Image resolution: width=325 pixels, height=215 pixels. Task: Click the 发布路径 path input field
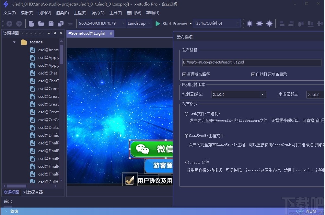click(252, 62)
